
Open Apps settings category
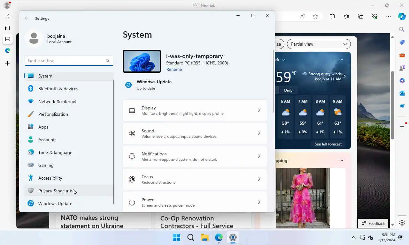point(69,127)
